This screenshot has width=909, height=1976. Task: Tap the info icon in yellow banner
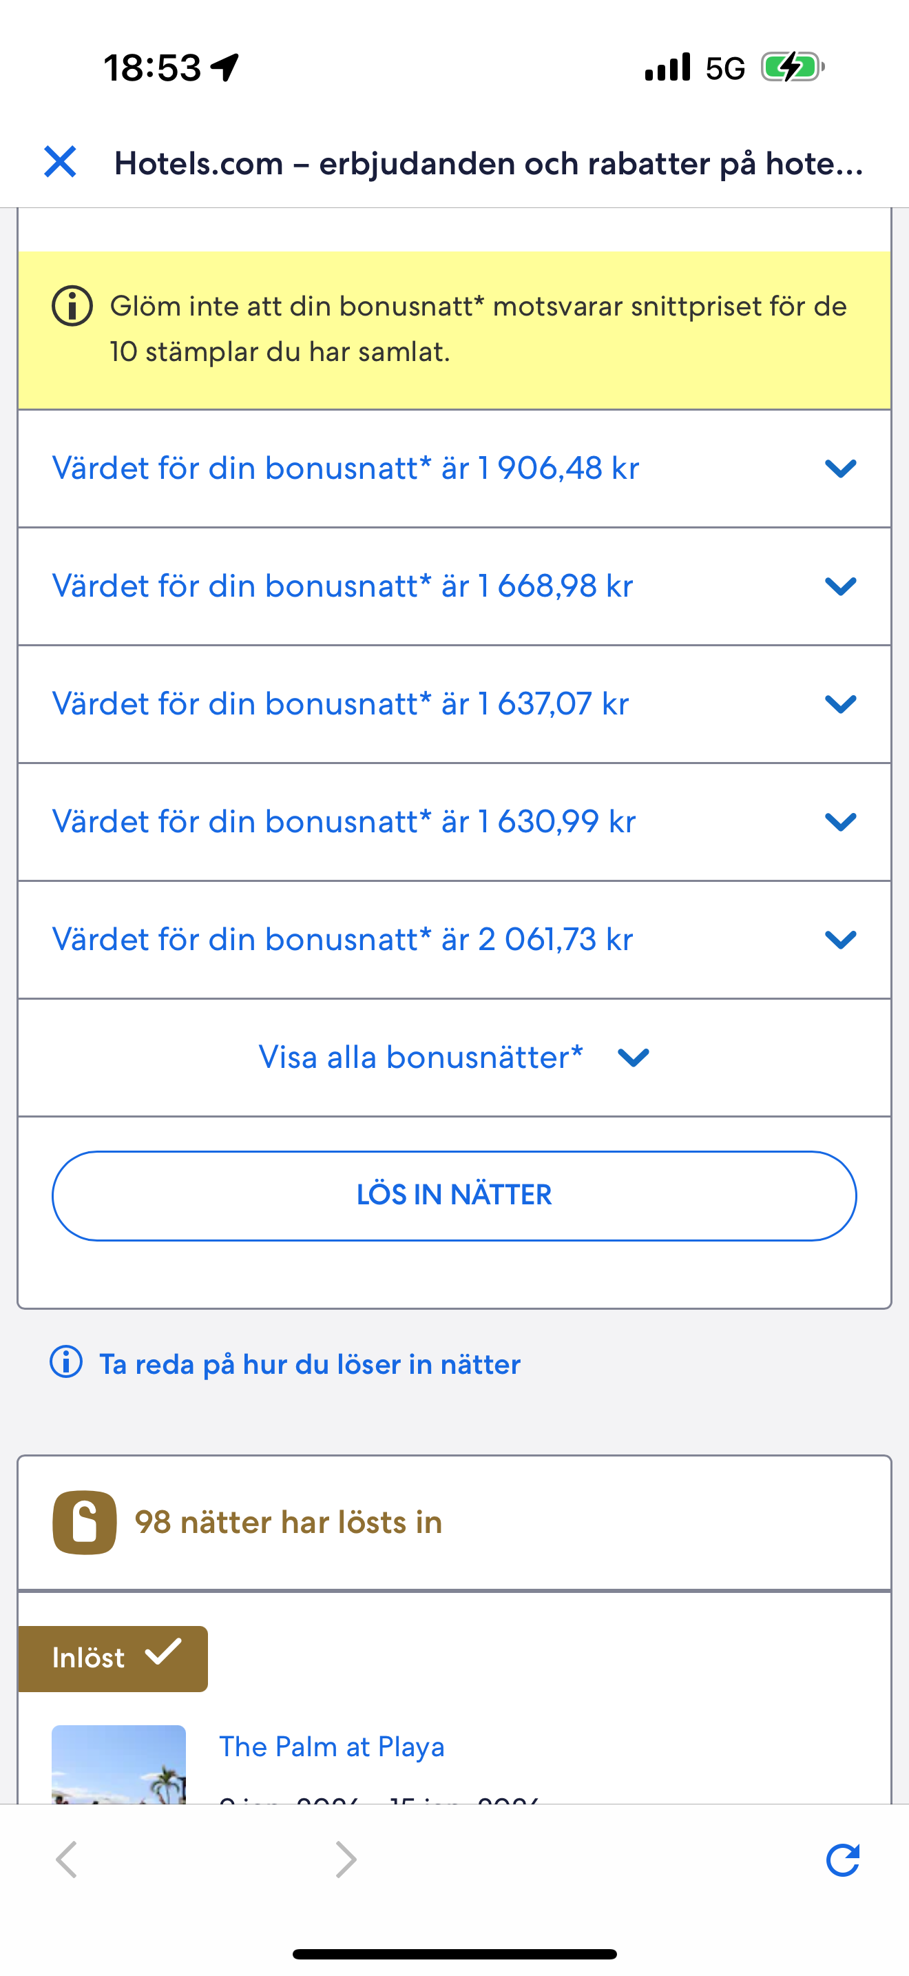pyautogui.click(x=72, y=306)
